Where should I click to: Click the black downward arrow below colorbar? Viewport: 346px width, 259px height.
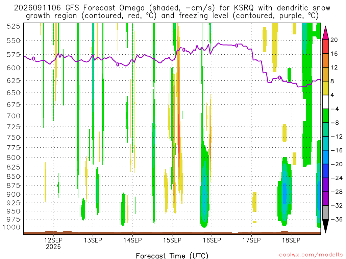[x=325, y=226]
